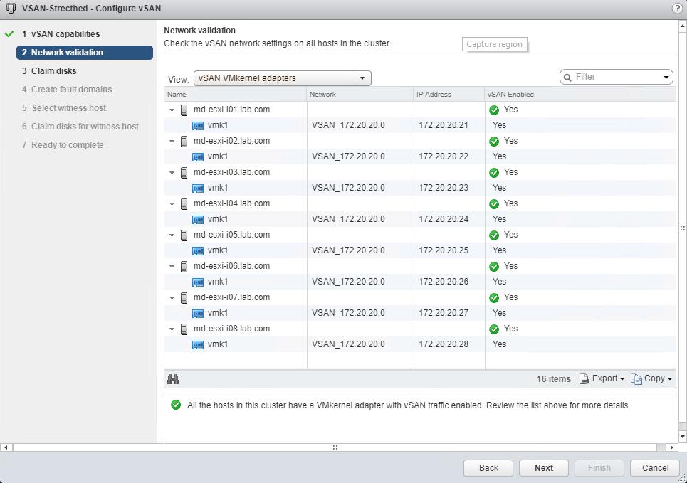Click the host icon for md-esxi-i06.lab.com
This screenshot has height=483, width=687.
point(184,266)
